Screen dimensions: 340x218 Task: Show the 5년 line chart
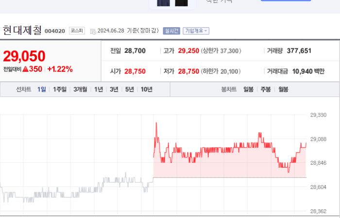coord(130,89)
